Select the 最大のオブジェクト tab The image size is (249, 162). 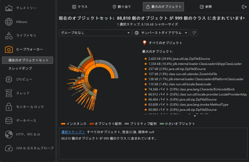(x=163, y=7)
